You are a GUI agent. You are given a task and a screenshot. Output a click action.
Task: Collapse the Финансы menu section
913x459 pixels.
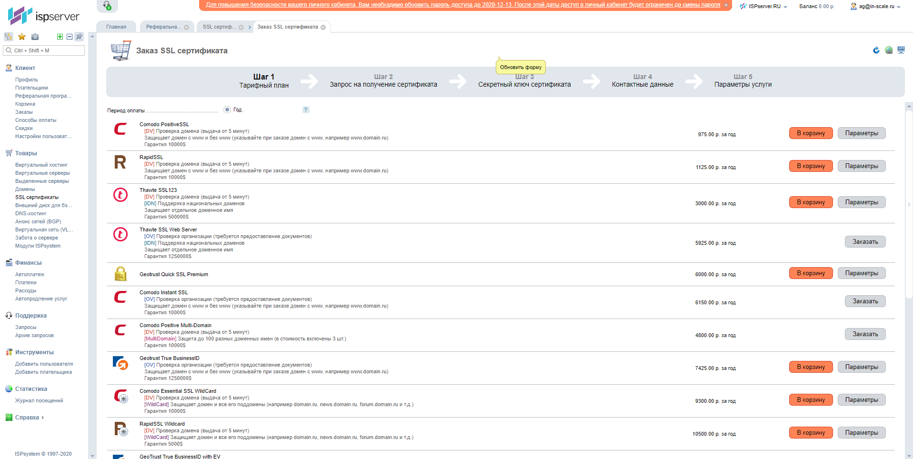coord(28,263)
